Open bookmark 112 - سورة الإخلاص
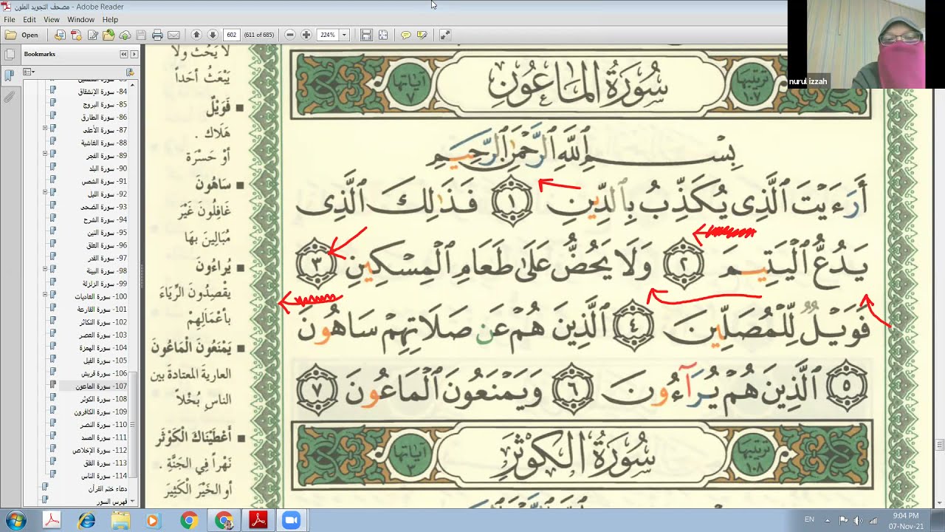This screenshot has height=532, width=945. tap(100, 450)
